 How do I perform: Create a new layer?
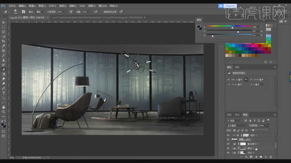266,157
